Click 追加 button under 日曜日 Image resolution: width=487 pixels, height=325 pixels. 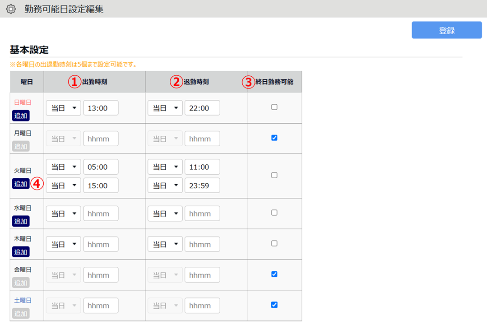(21, 116)
